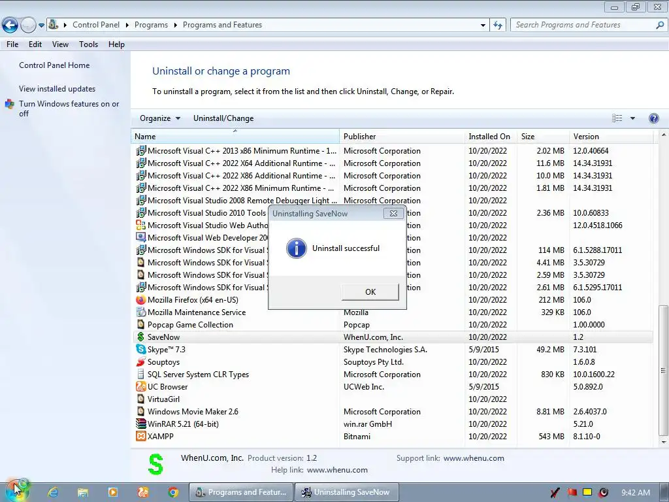This screenshot has height=502, width=669.
Task: Open the Organize dropdown
Action: pyautogui.click(x=159, y=118)
